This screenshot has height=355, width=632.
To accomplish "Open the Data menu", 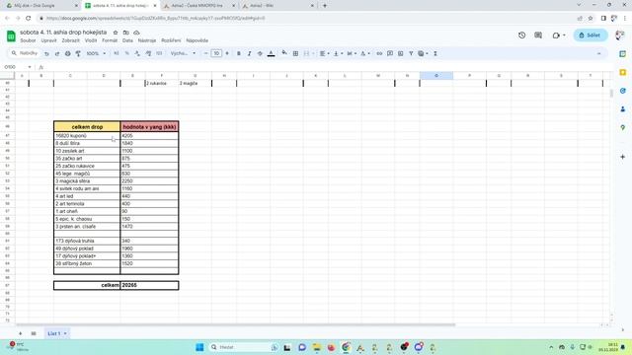I will (x=127, y=40).
